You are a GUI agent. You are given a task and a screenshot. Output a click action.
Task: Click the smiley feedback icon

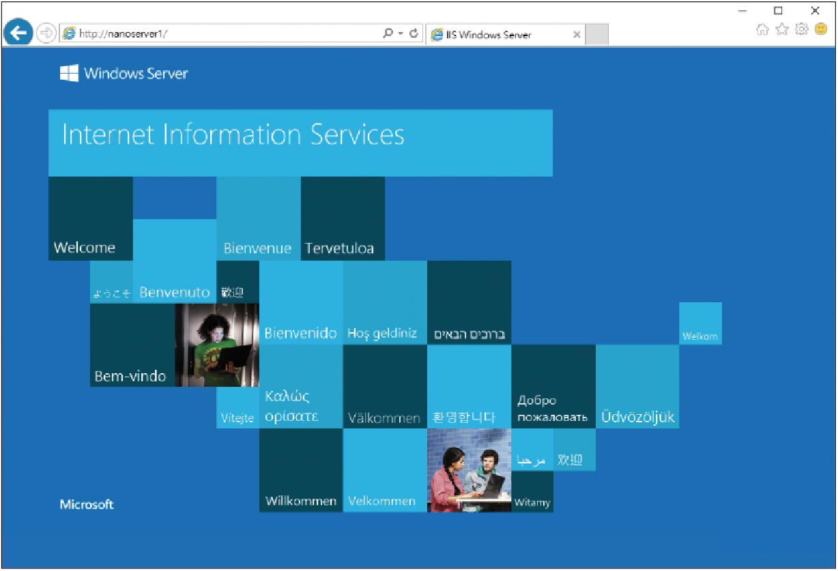coord(821,29)
